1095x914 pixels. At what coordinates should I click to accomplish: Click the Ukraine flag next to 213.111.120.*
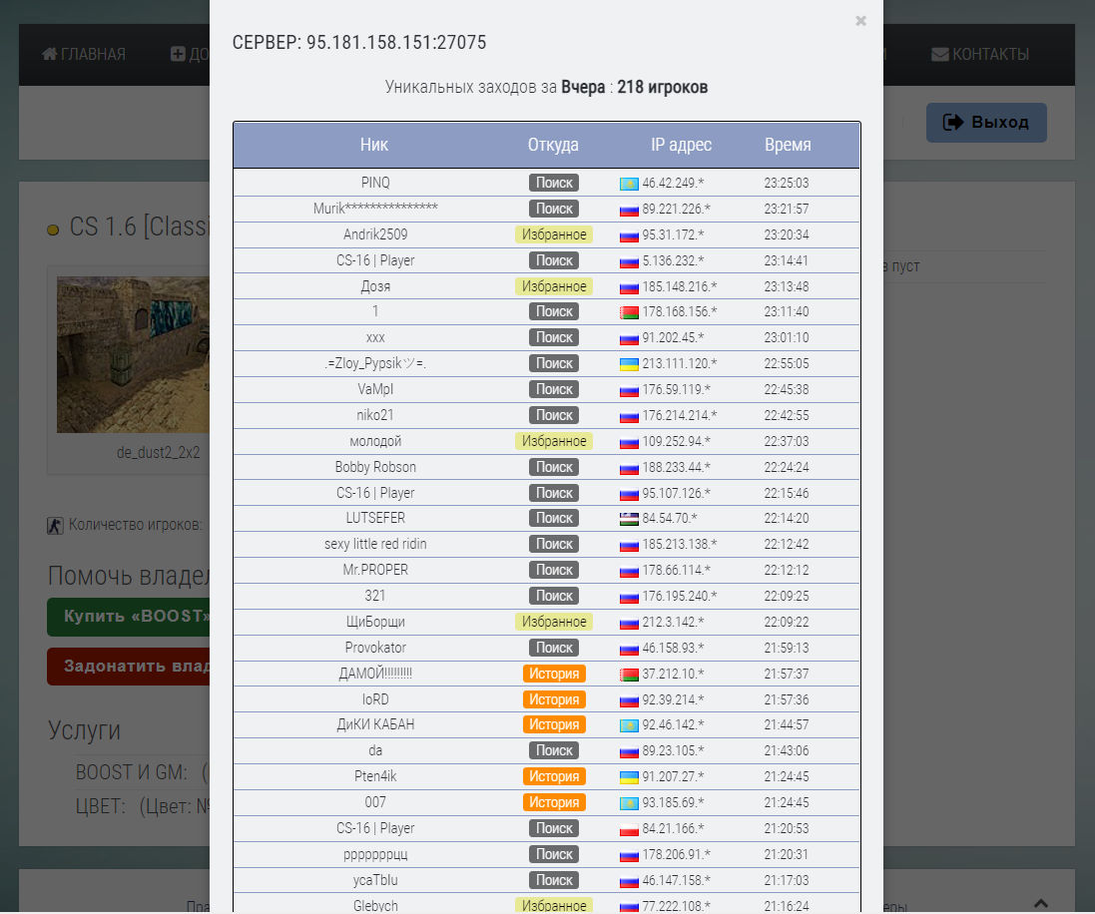[629, 364]
